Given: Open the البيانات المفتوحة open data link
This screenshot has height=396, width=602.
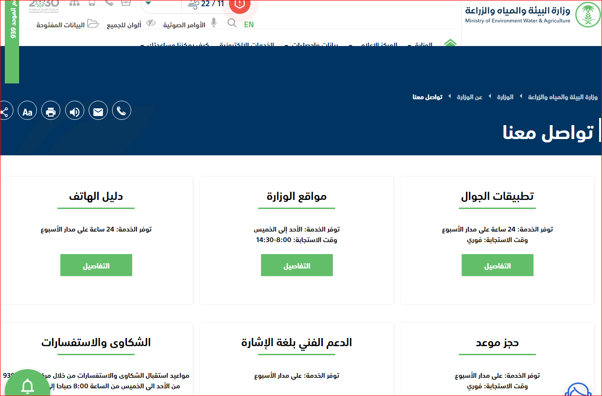Looking at the screenshot, I should 68,24.
